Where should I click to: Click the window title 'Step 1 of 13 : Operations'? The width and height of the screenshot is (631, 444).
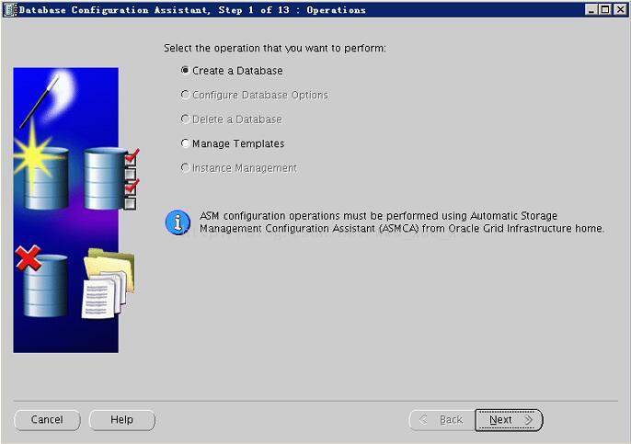point(293,10)
